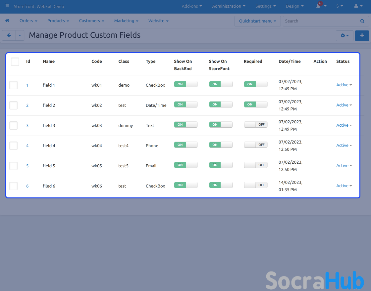Click the Show On BackEnd column header

183,65
